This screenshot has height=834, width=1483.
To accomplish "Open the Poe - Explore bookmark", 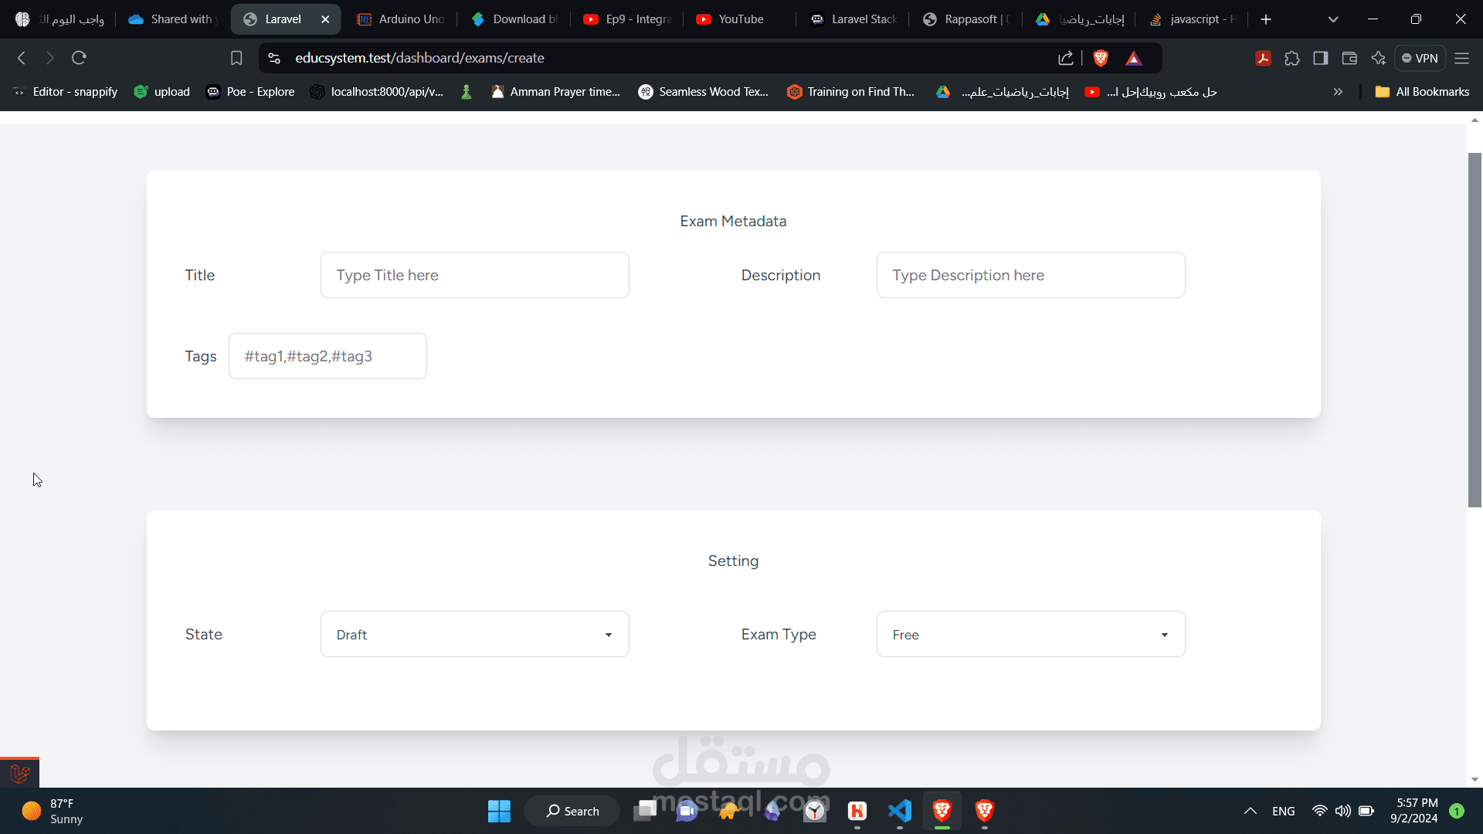I will click(251, 92).
